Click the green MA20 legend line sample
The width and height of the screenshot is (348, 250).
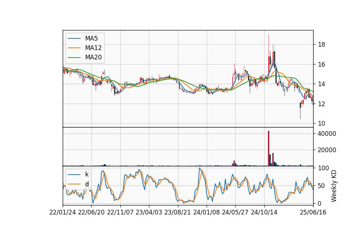74,58
